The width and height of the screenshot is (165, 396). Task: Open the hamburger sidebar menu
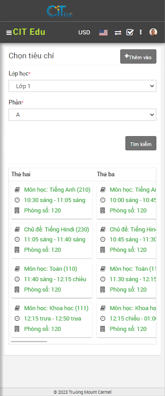pyautogui.click(x=9, y=33)
